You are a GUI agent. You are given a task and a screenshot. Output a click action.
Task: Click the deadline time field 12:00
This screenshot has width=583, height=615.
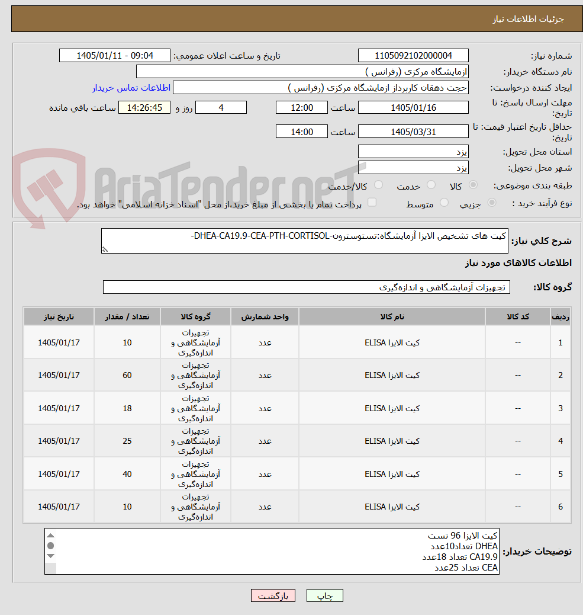pos(302,107)
